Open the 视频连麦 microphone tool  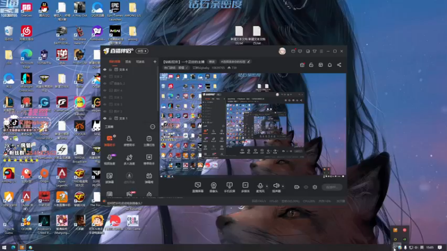tap(110, 159)
